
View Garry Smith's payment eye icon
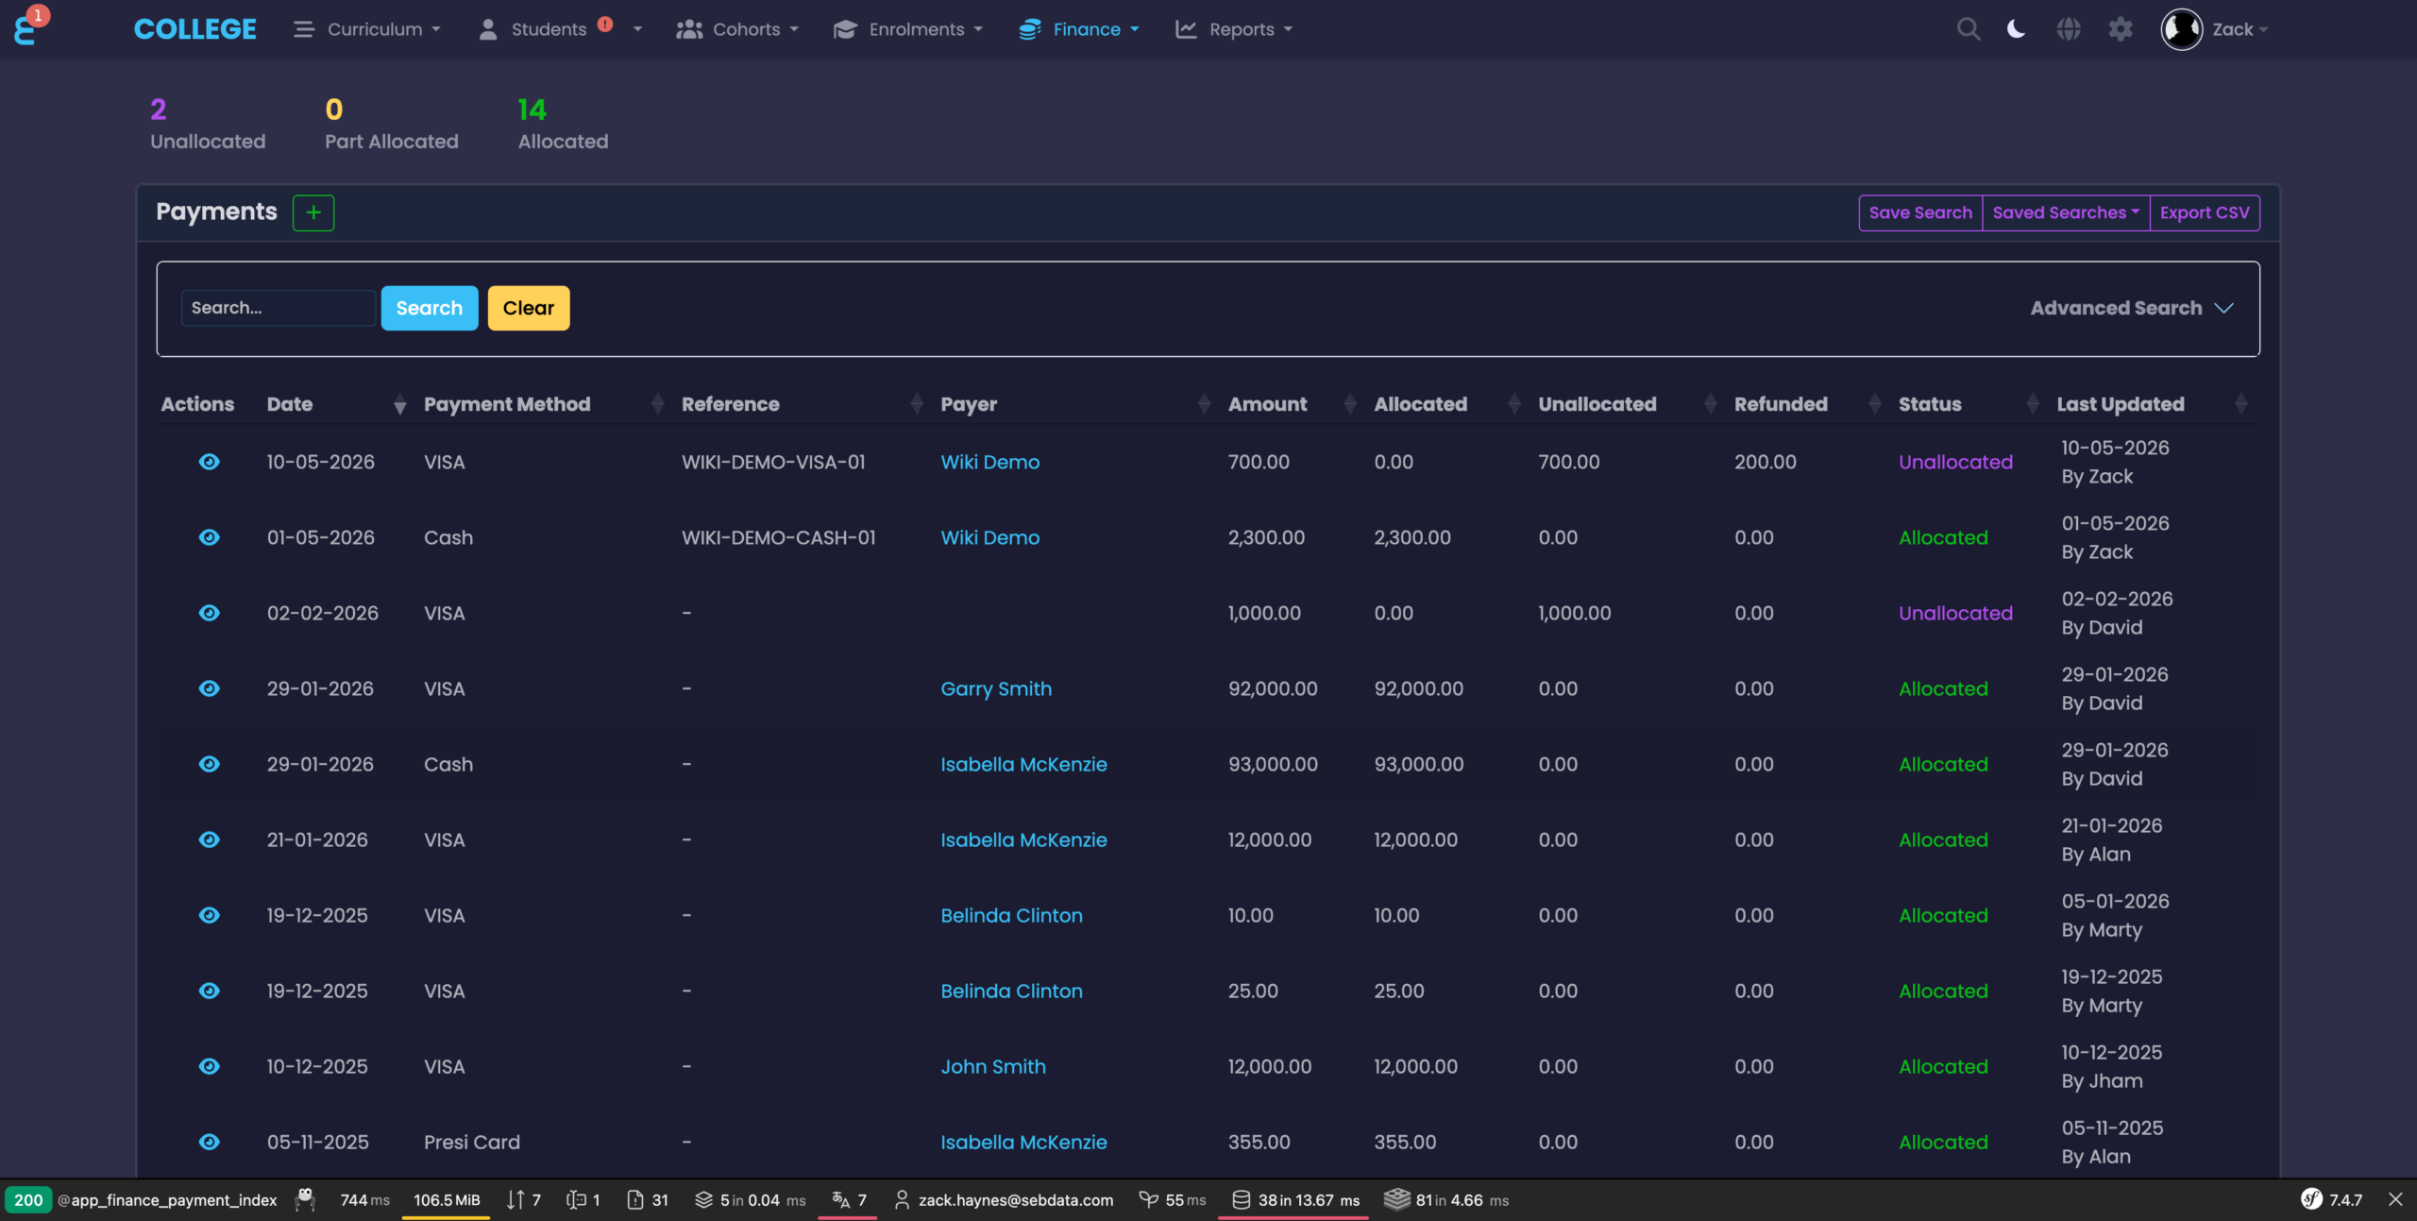point(210,688)
